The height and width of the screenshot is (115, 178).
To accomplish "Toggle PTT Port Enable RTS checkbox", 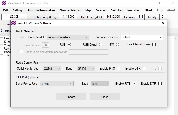I will [134, 84].
